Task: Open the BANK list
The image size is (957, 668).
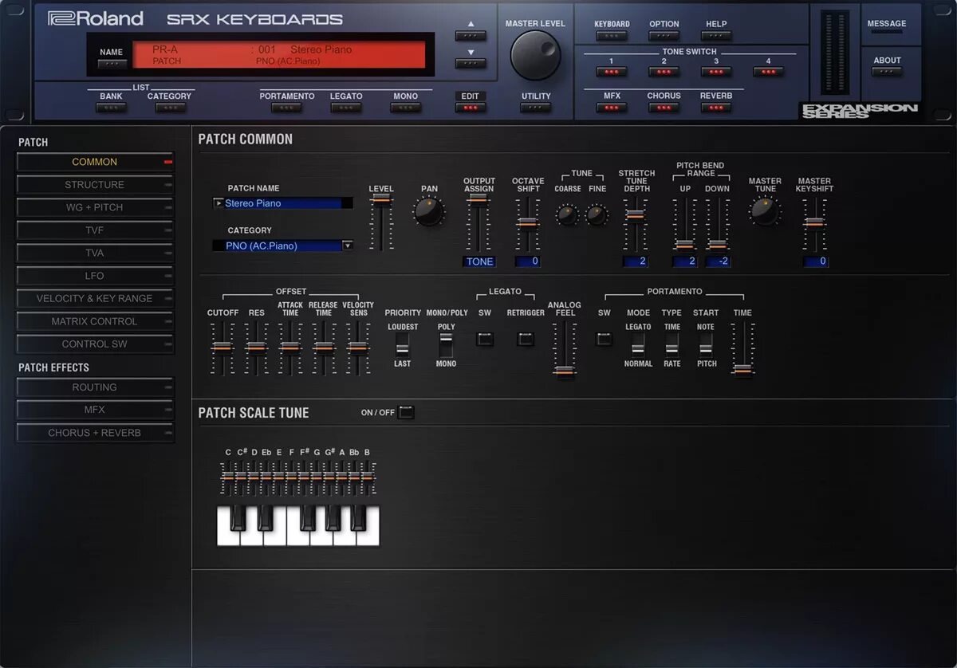Action: [x=111, y=108]
